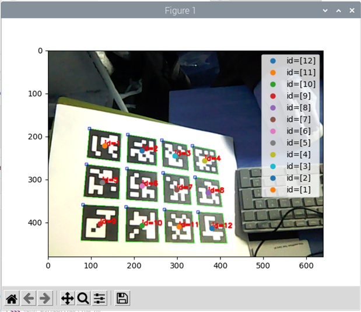Click the red id=10 label in the plot

(x=152, y=223)
